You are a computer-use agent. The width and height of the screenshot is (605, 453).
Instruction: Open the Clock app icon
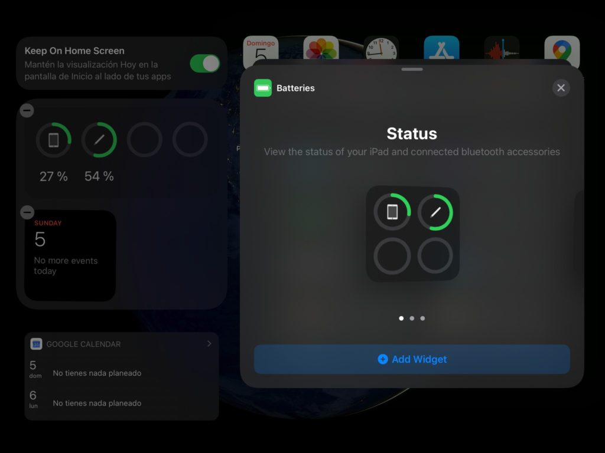click(x=381, y=48)
